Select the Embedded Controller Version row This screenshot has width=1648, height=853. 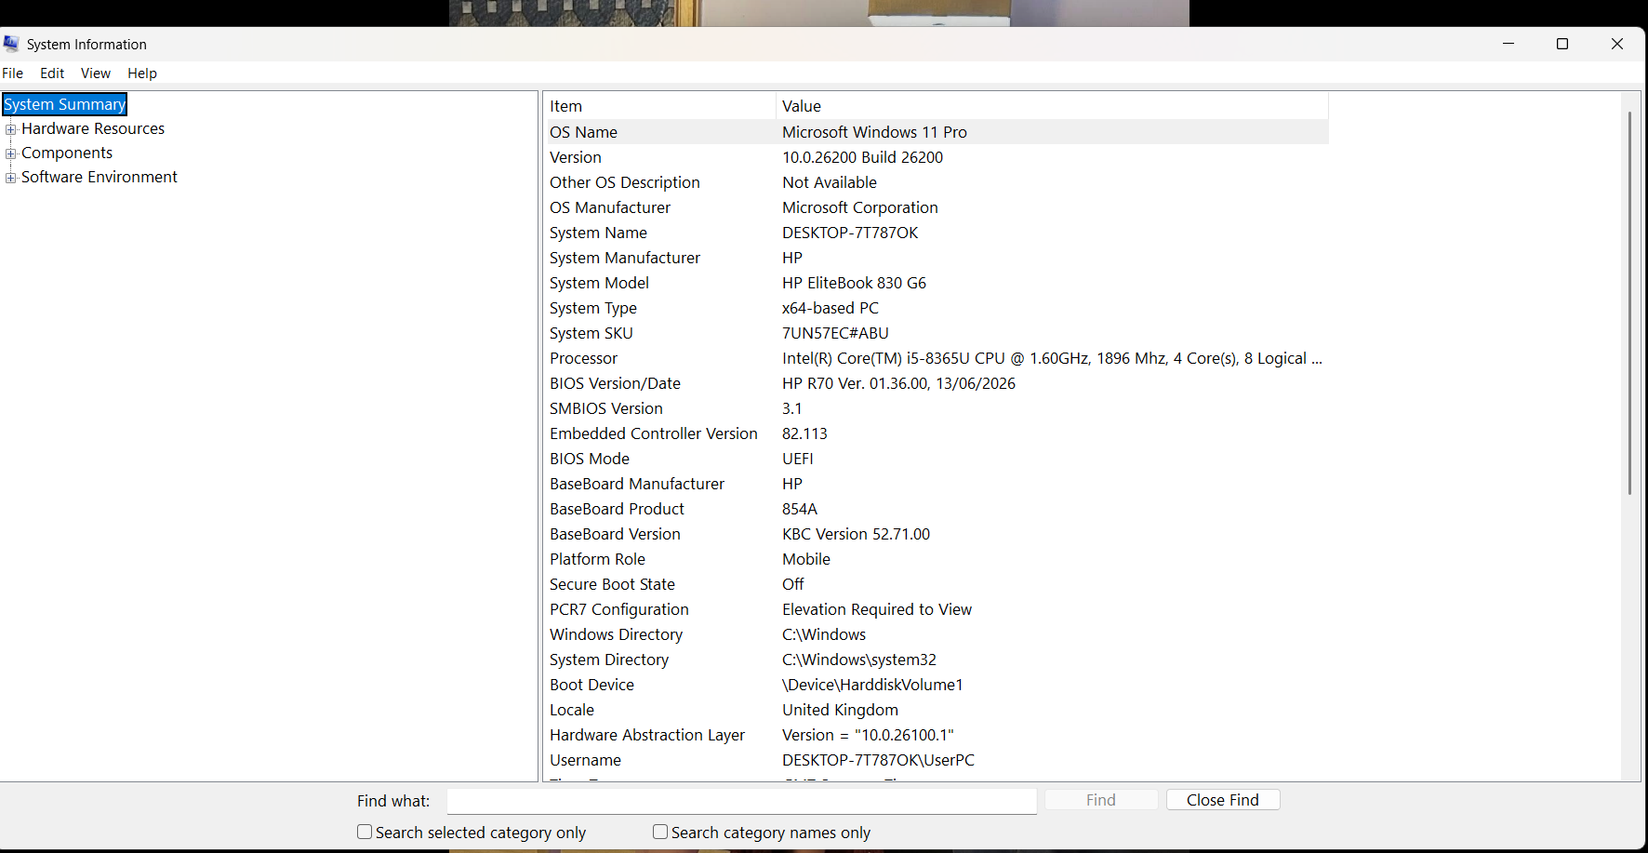point(937,433)
